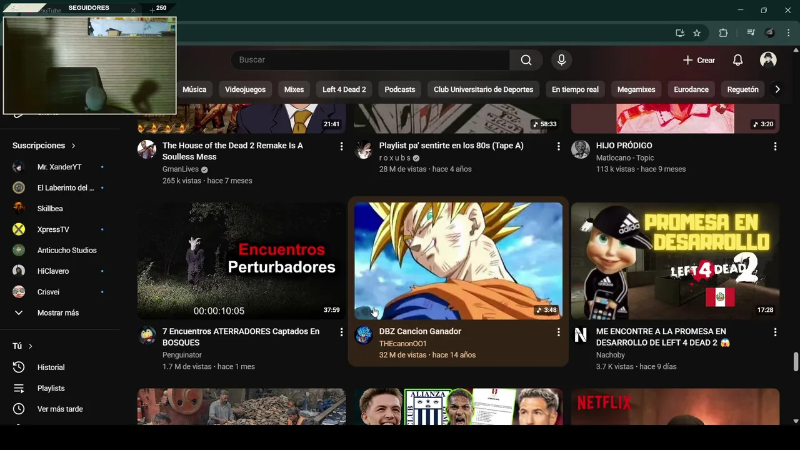The height and width of the screenshot is (450, 800).
Task: Open the Netflix video thumbnail
Action: tap(675, 407)
